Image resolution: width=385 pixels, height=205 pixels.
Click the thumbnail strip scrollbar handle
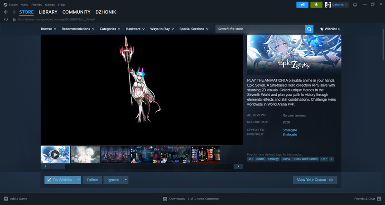point(58,166)
